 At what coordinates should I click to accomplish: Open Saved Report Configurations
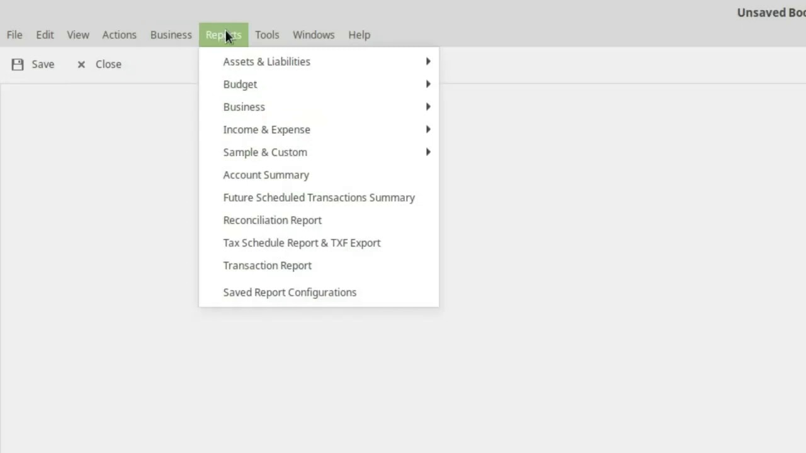pos(319,293)
